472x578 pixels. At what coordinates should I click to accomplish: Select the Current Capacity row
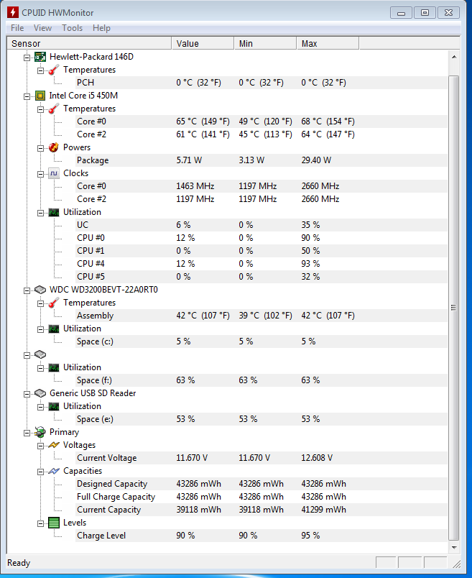[x=262, y=510]
